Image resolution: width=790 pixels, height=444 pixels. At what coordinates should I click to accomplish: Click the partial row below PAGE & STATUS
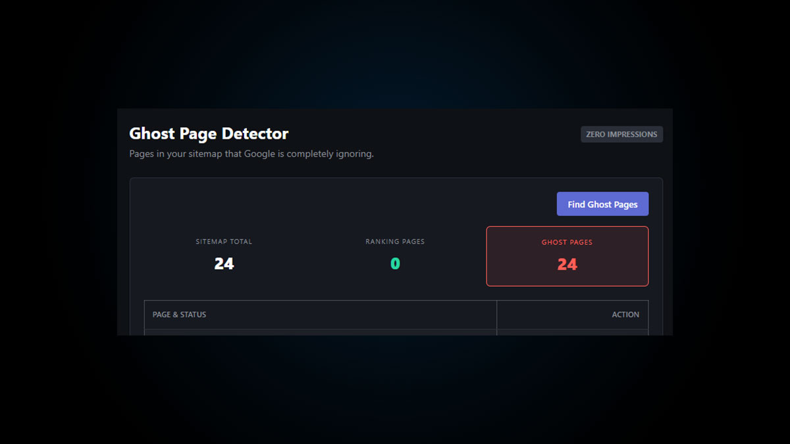click(x=320, y=332)
